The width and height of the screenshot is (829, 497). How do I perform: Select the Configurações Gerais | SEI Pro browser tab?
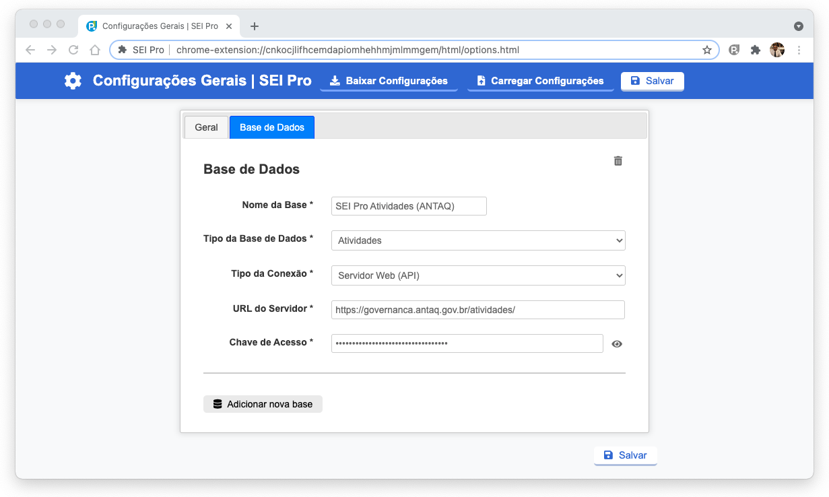click(x=159, y=26)
